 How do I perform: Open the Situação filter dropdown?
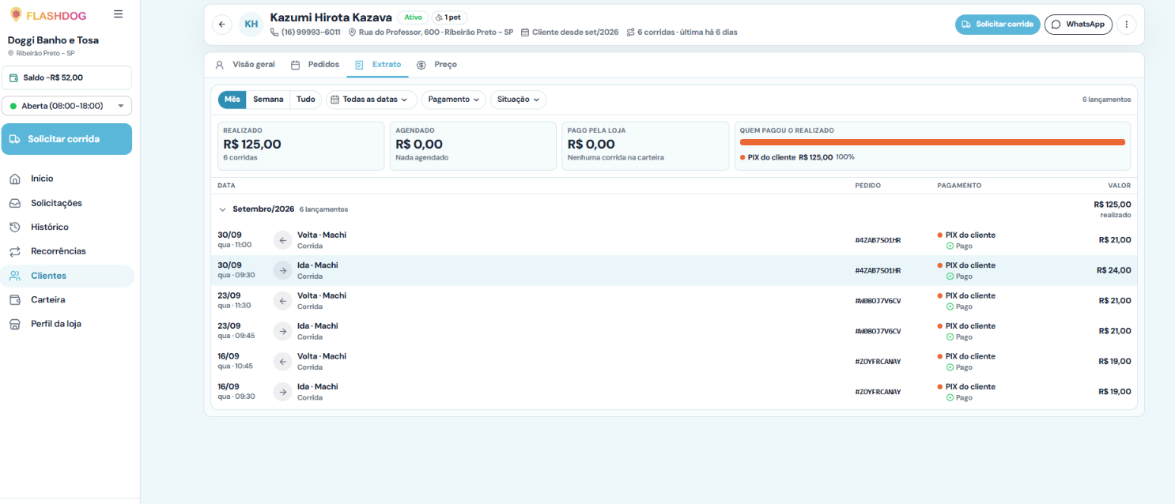point(518,100)
